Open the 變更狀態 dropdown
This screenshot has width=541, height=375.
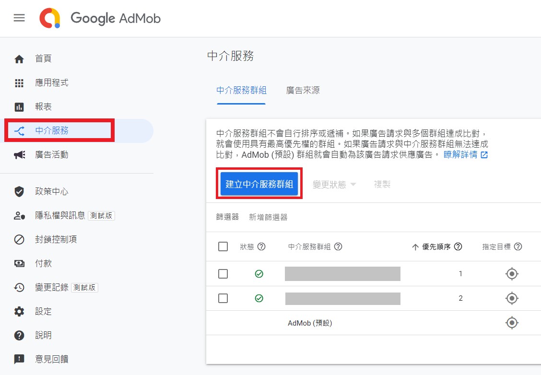point(334,185)
